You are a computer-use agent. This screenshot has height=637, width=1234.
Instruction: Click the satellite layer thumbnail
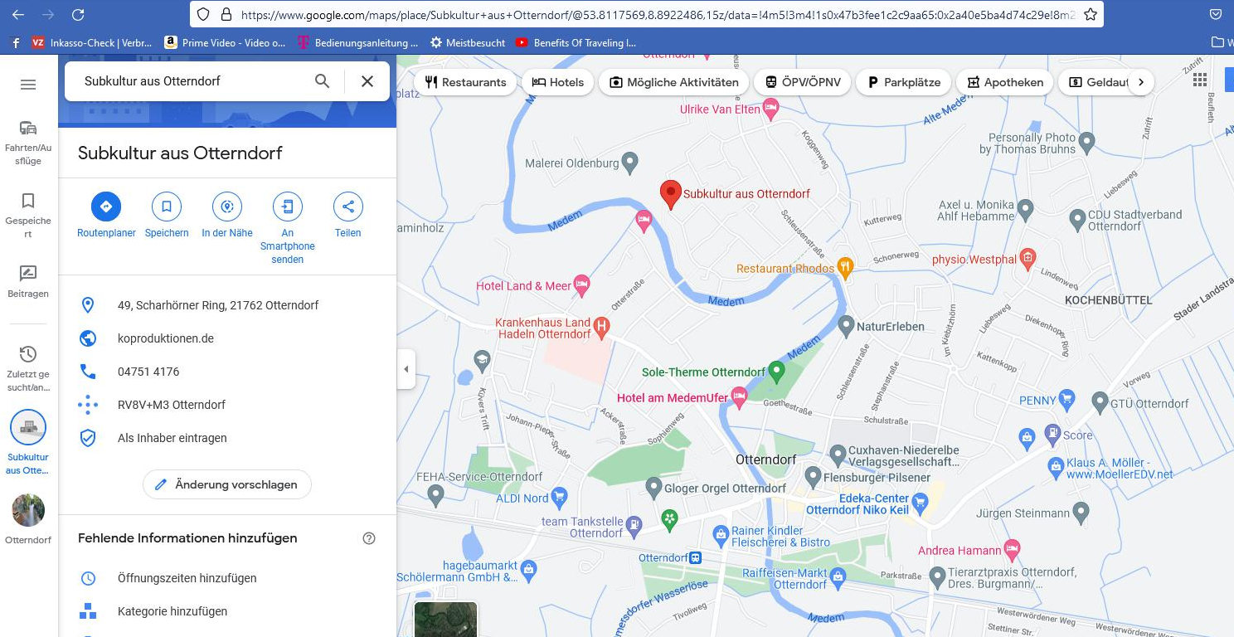(445, 619)
